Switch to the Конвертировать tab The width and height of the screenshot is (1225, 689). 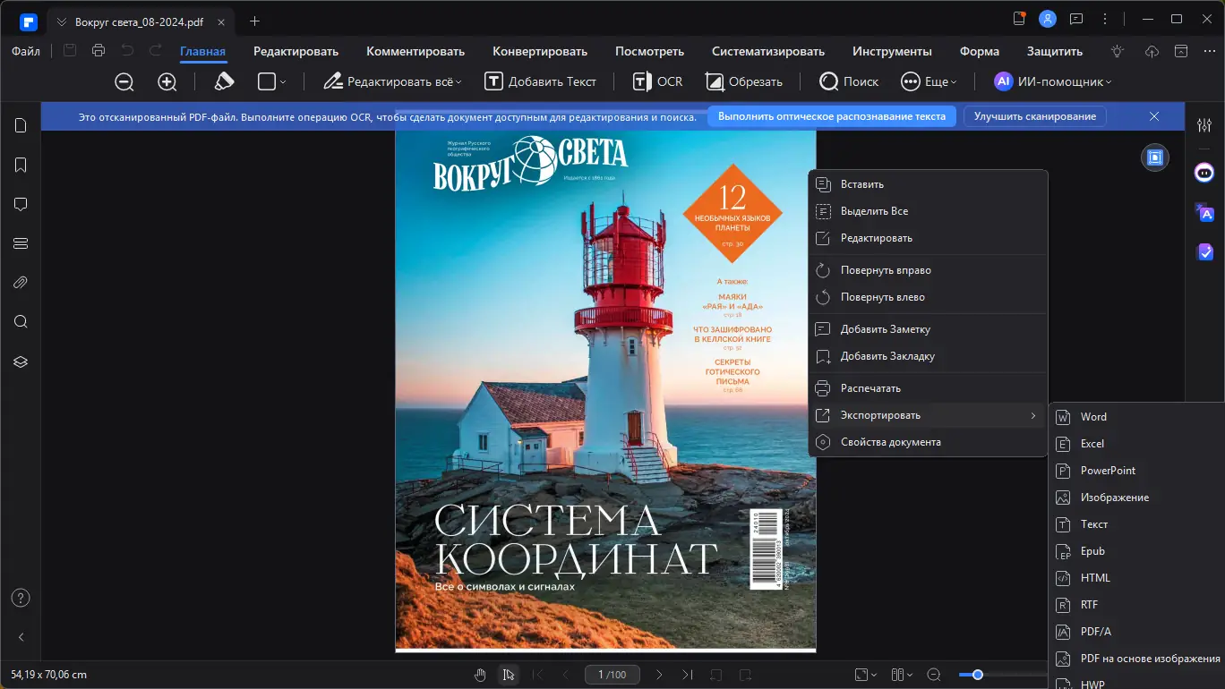point(539,51)
